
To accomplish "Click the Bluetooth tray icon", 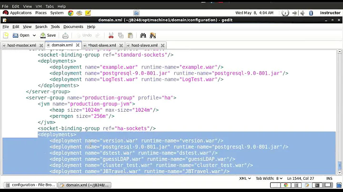I will click(x=311, y=13).
